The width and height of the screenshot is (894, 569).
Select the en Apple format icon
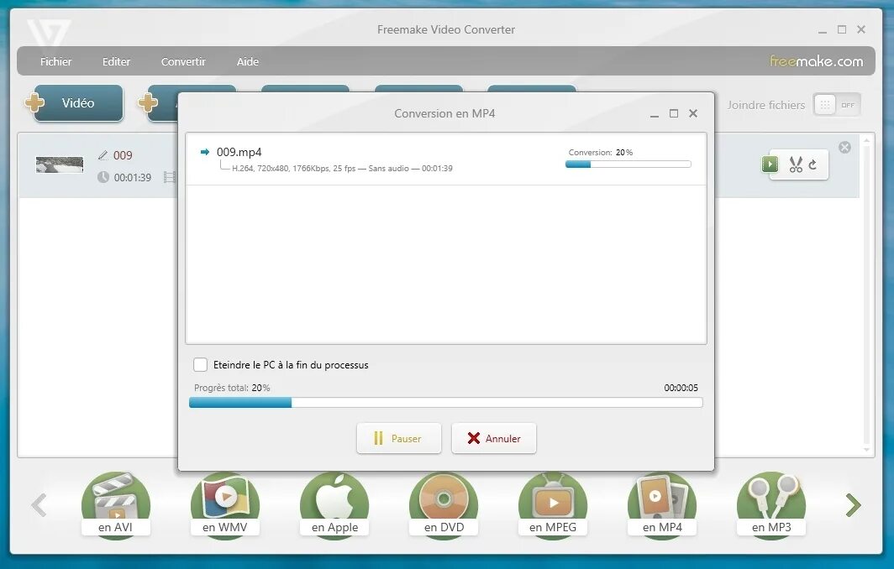(334, 504)
